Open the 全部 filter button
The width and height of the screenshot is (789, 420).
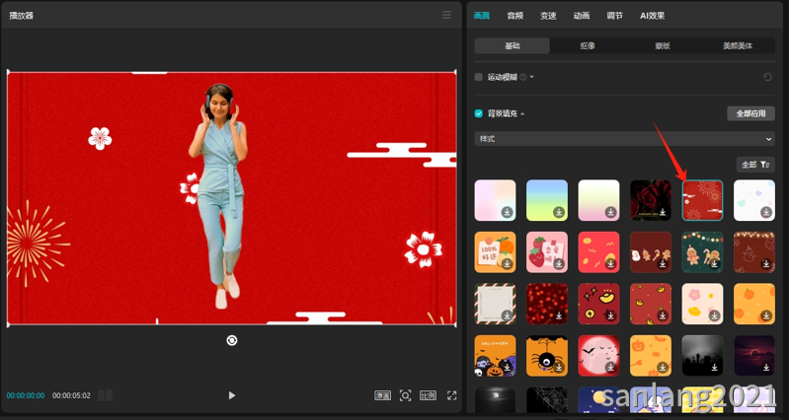[x=755, y=165]
